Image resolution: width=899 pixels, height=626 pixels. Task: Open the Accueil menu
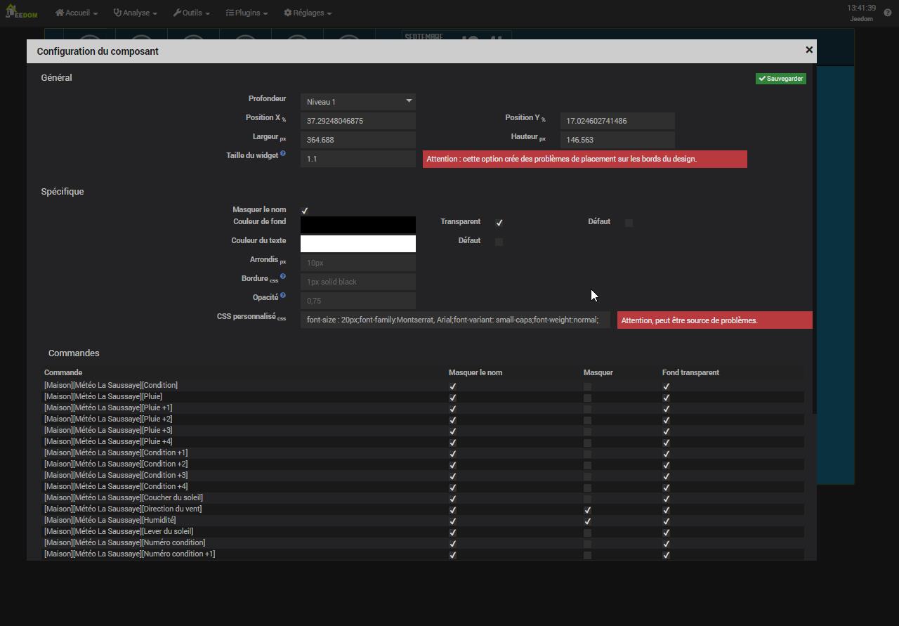click(77, 13)
